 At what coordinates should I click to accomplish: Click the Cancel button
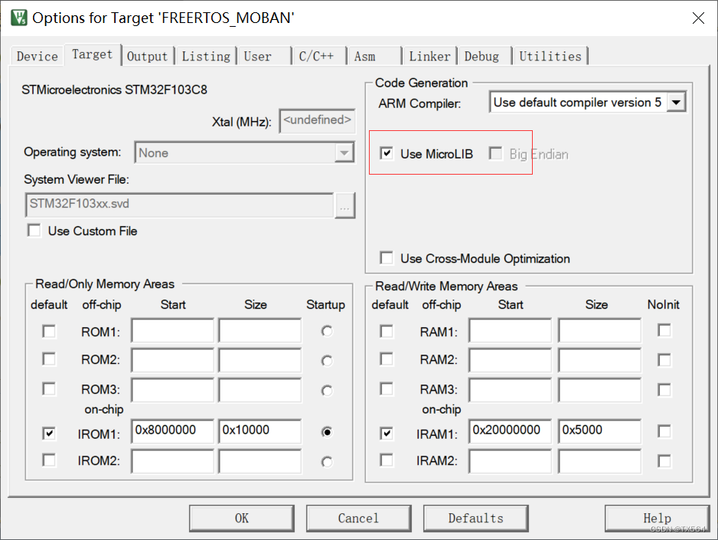(358, 519)
